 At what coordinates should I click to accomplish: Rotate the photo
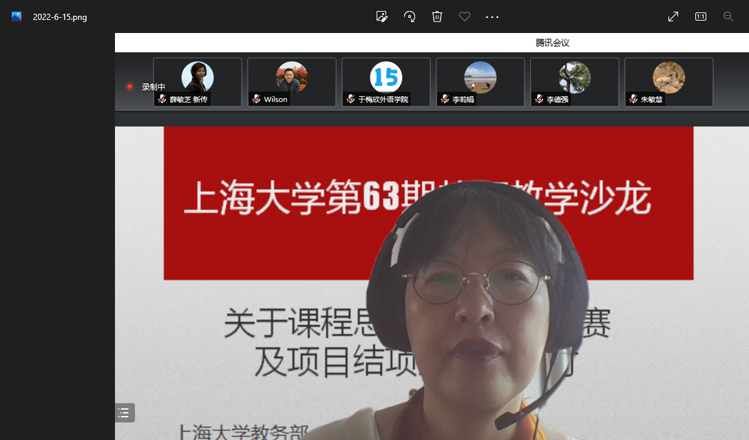click(410, 16)
